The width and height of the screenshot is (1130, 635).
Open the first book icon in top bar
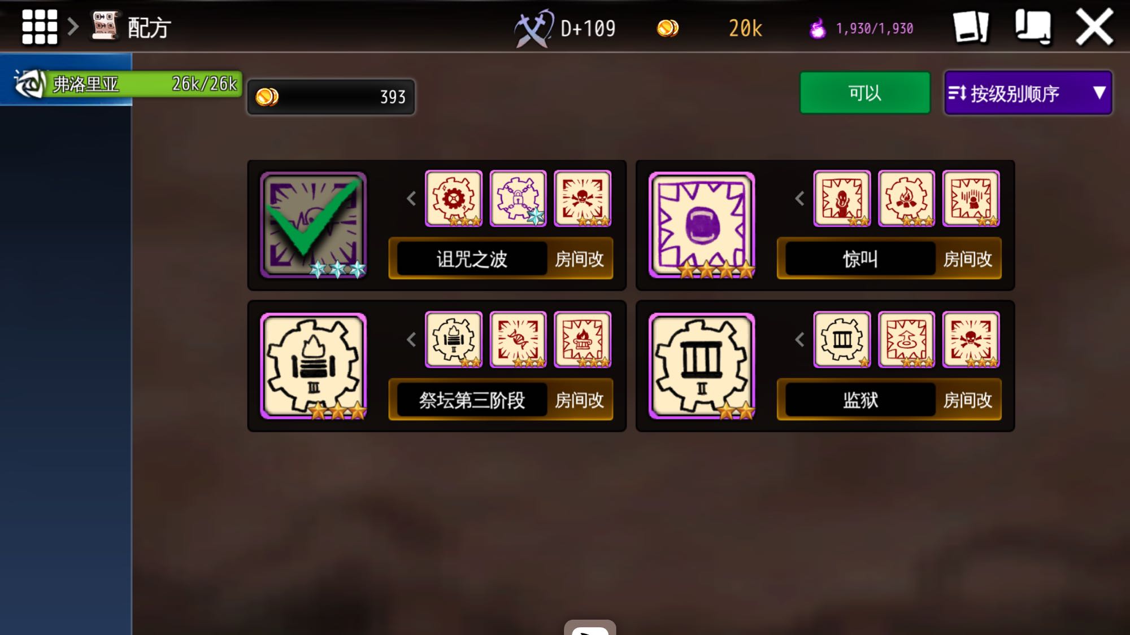click(971, 27)
